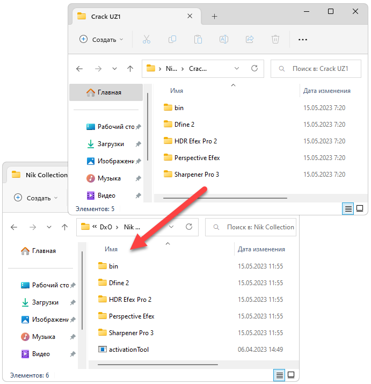Click horizontal scrollbar in Crack UZ1 file list
This screenshot has height=384, width=371.
(225, 198)
